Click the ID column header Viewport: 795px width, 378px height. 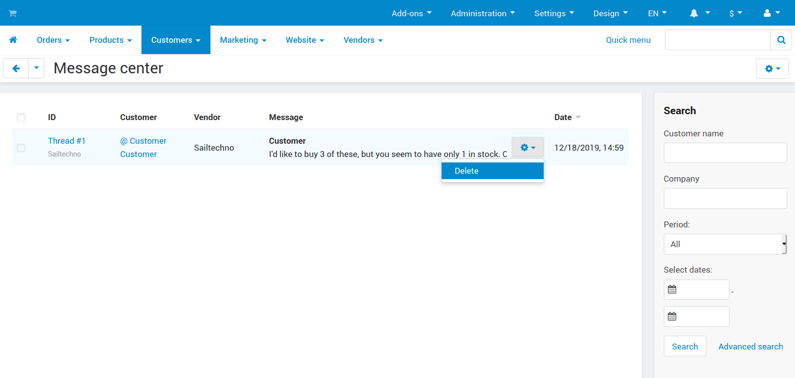tap(52, 117)
